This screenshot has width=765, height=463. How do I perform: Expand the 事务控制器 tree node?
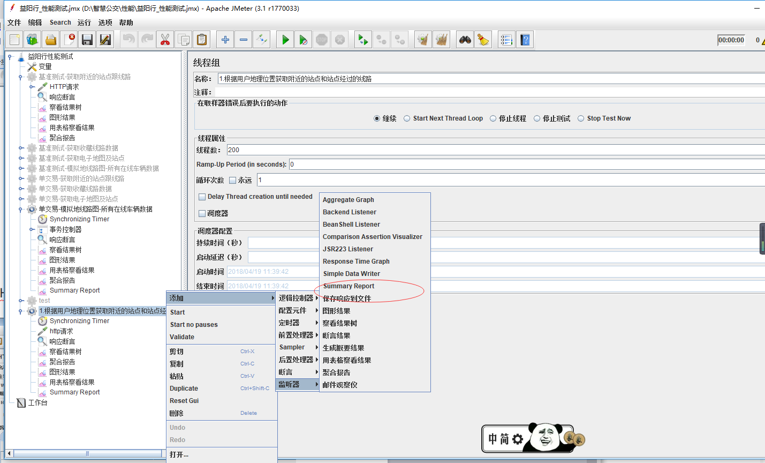pyautogui.click(x=32, y=229)
